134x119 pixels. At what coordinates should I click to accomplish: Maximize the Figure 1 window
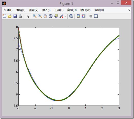point(118,3)
